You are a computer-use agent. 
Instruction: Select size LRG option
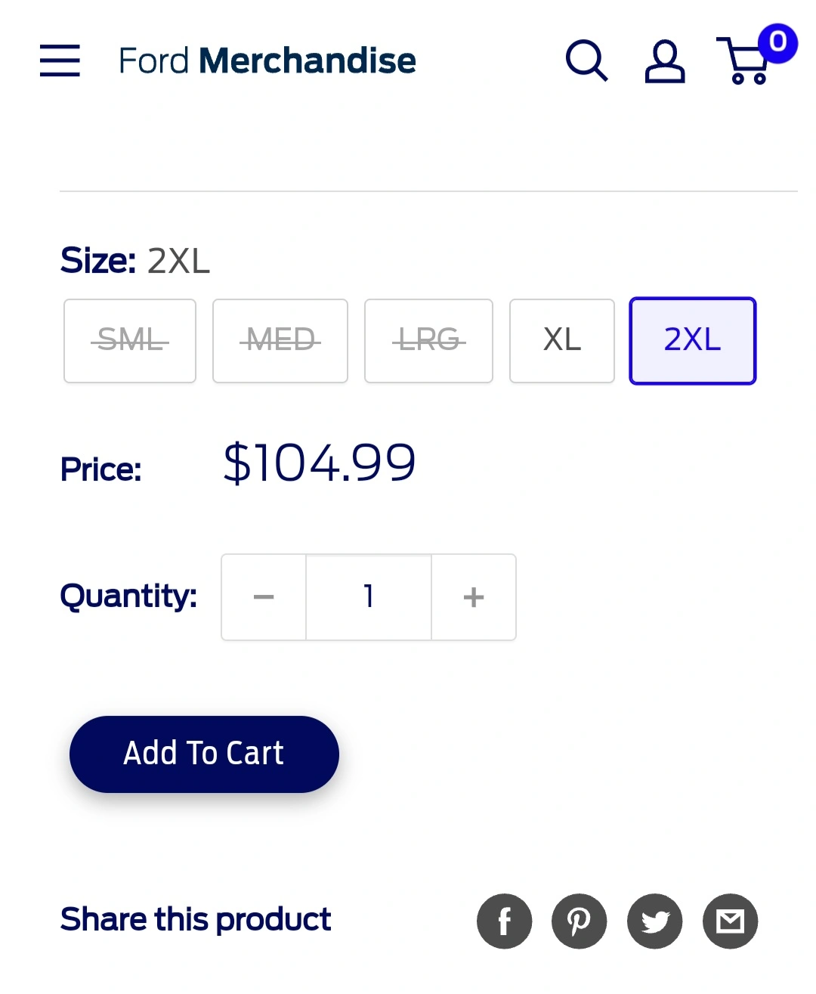(x=428, y=341)
